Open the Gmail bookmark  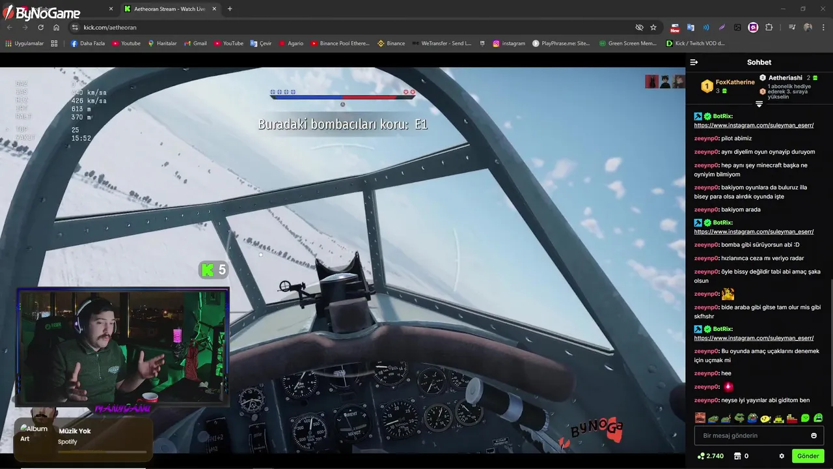(195, 44)
